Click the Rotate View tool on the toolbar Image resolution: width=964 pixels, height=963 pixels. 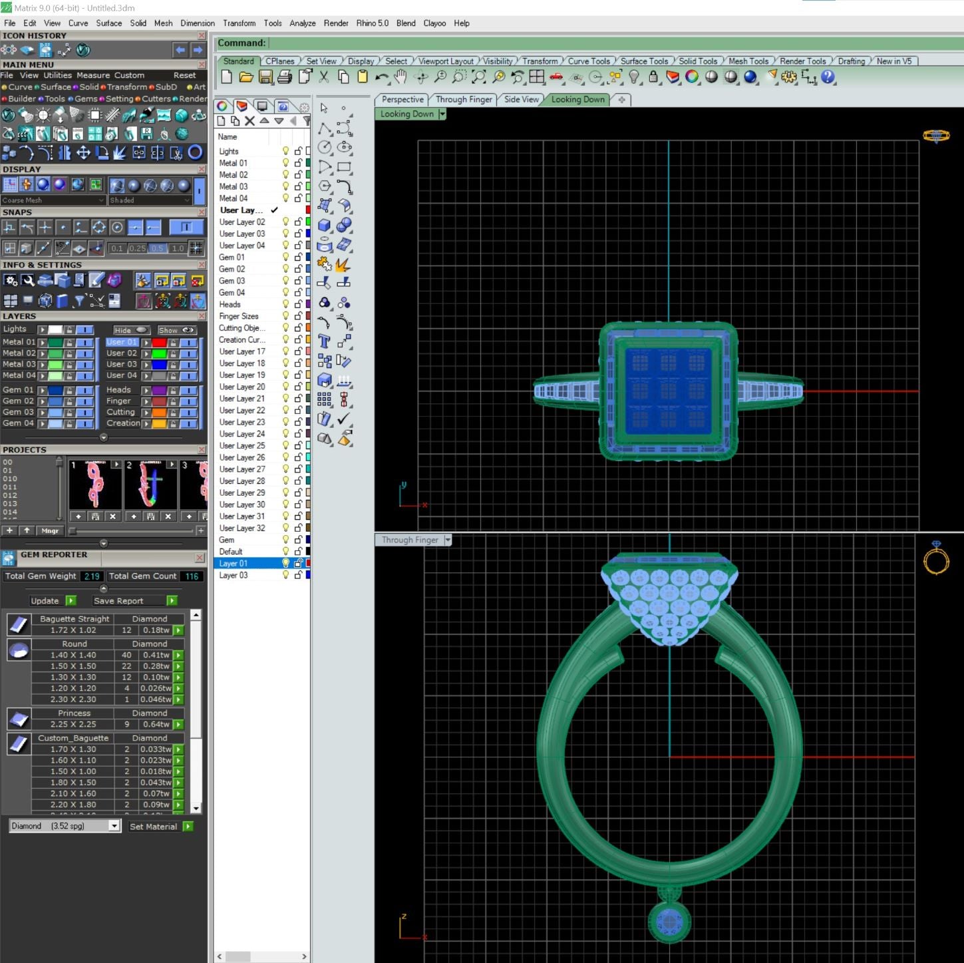tap(420, 77)
